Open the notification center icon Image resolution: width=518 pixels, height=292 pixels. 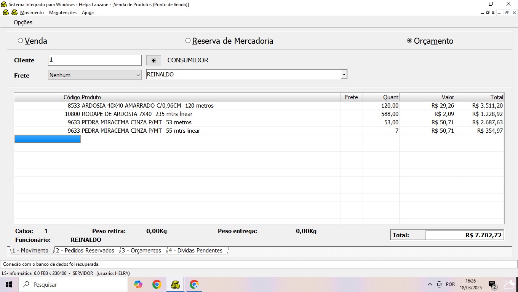(x=492, y=284)
